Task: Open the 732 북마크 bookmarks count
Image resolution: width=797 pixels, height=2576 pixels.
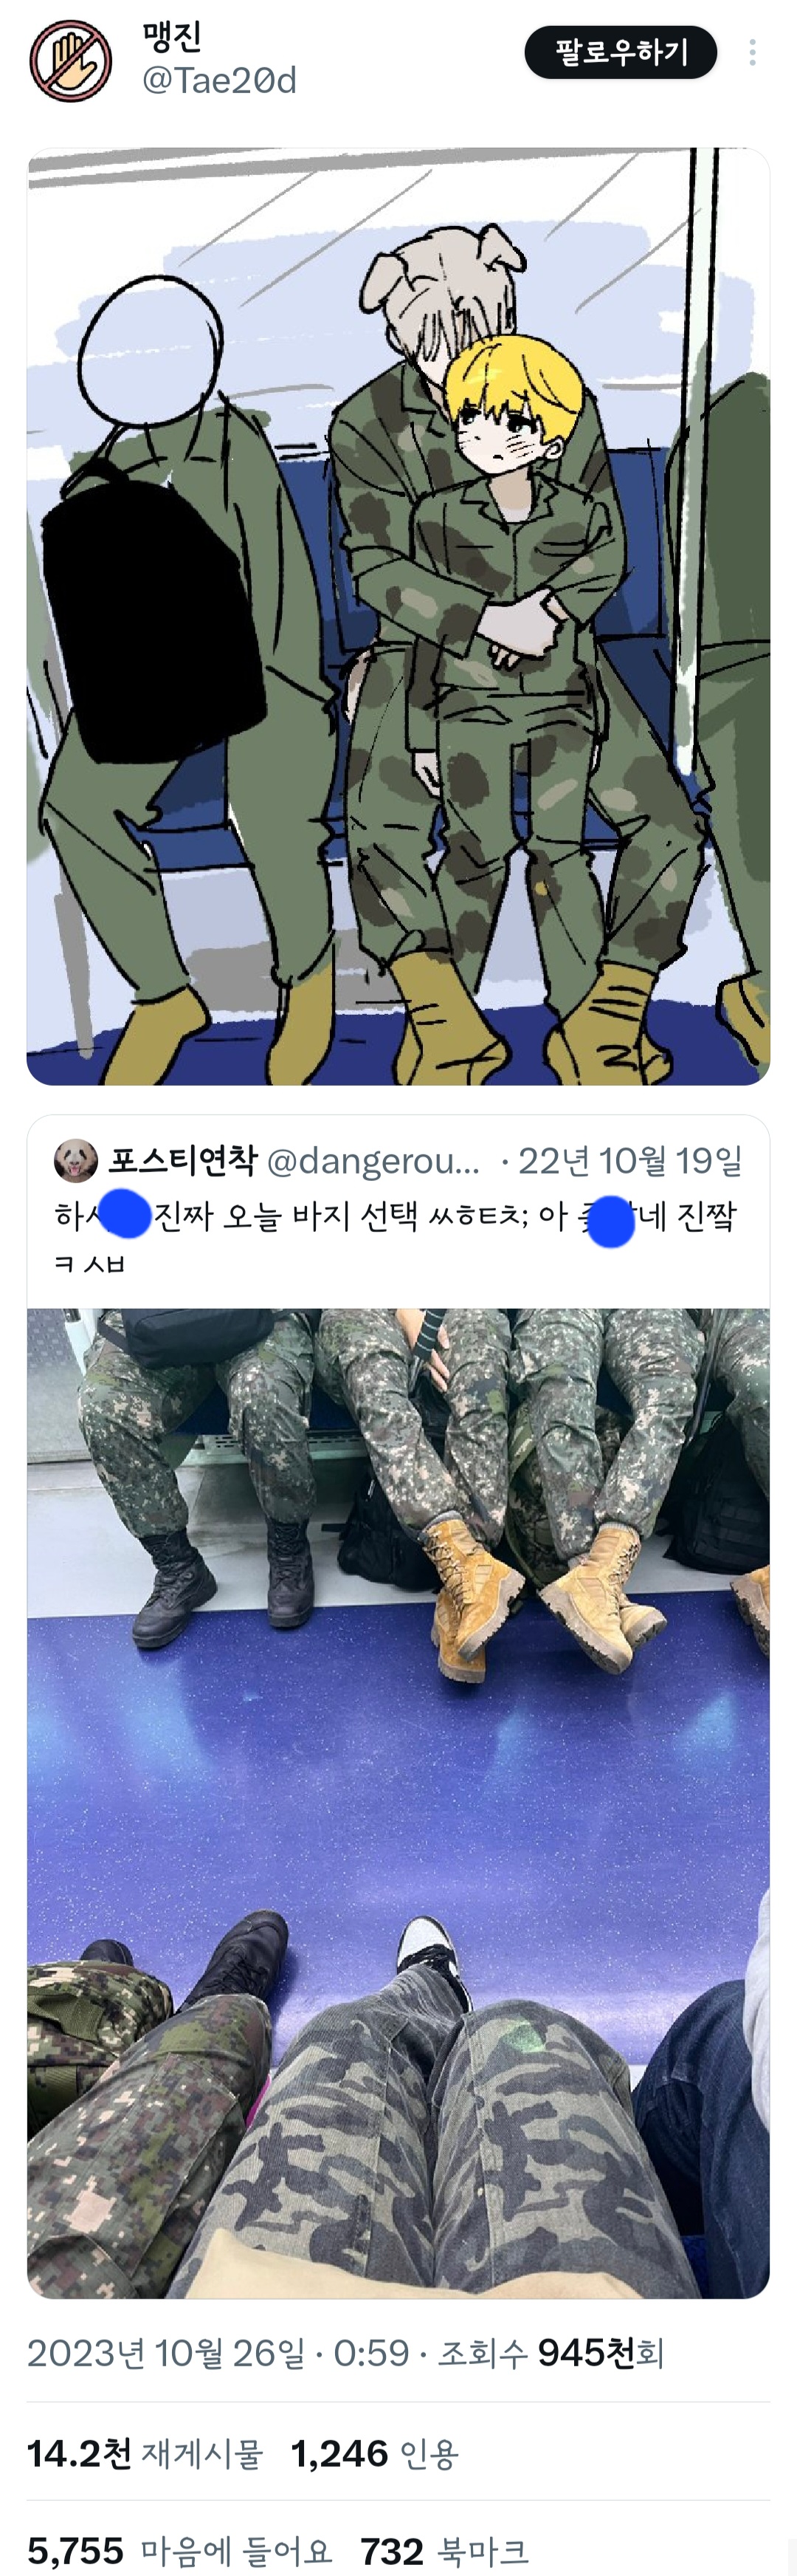Action: pyautogui.click(x=444, y=2551)
